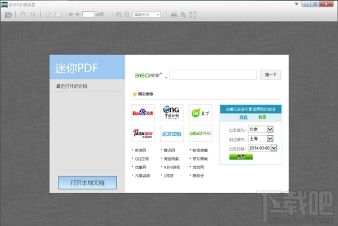Open the 优酷网 link
This screenshot has width=338, height=226.
[x=141, y=167]
